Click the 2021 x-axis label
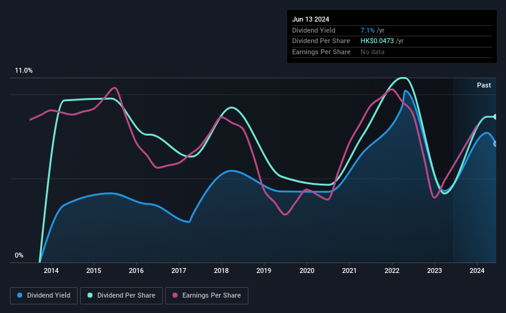Screen dimensions: 506x313 pos(349,270)
